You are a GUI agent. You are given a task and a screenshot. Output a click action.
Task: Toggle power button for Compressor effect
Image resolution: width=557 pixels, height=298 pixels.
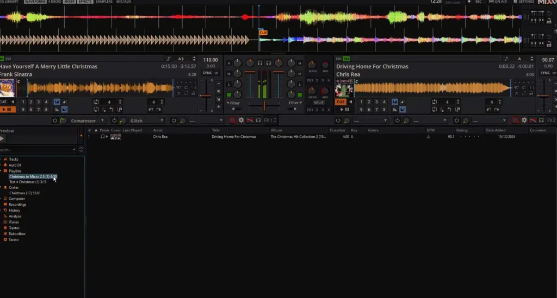coord(54,121)
